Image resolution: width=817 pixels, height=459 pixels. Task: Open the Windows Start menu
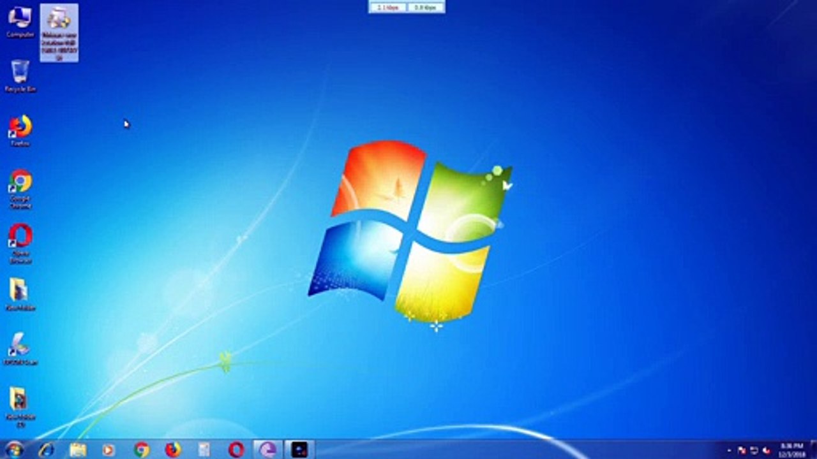(x=13, y=449)
